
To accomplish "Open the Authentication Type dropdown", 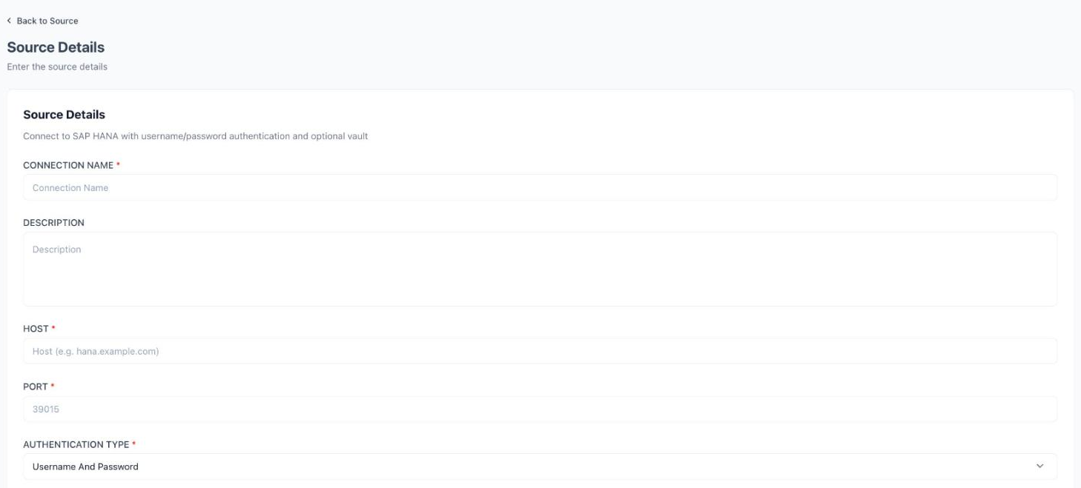I will 540,467.
